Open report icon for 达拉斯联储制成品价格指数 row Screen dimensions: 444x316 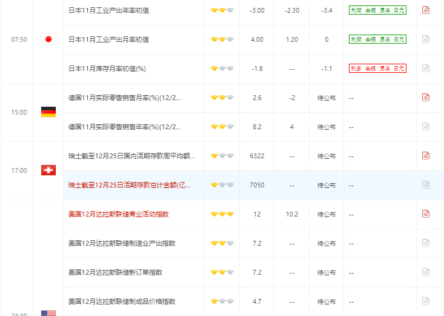click(426, 301)
